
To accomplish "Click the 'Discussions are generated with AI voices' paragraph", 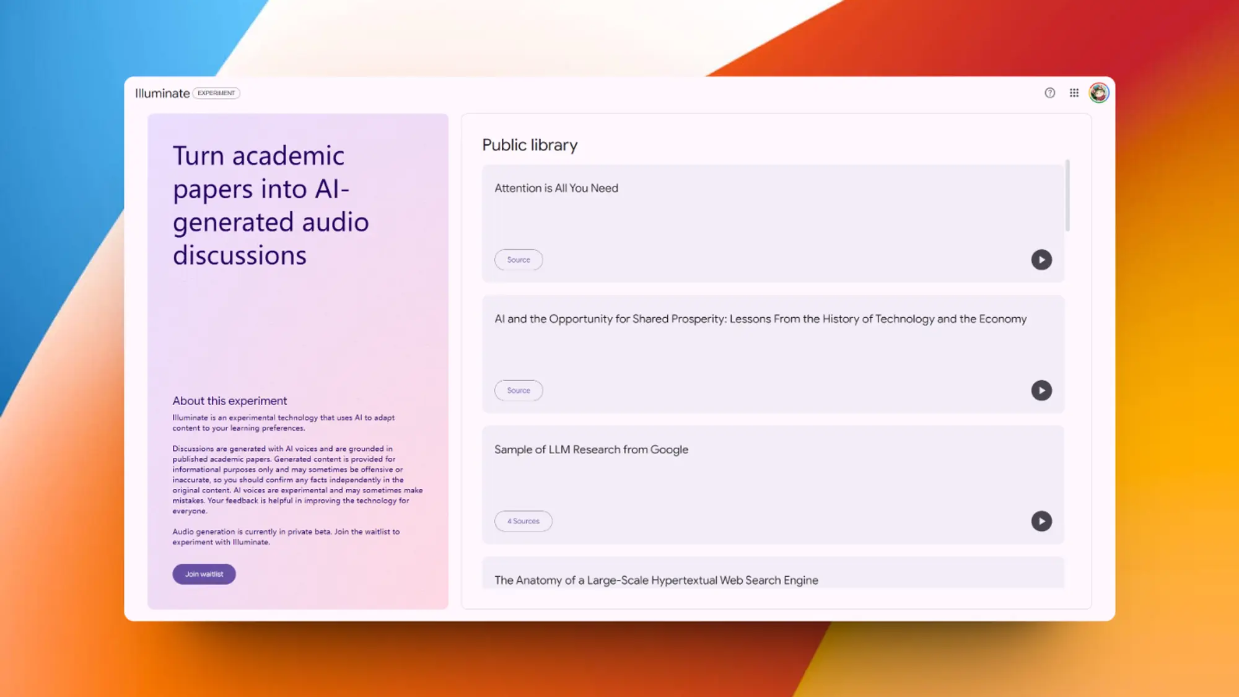I will click(297, 480).
